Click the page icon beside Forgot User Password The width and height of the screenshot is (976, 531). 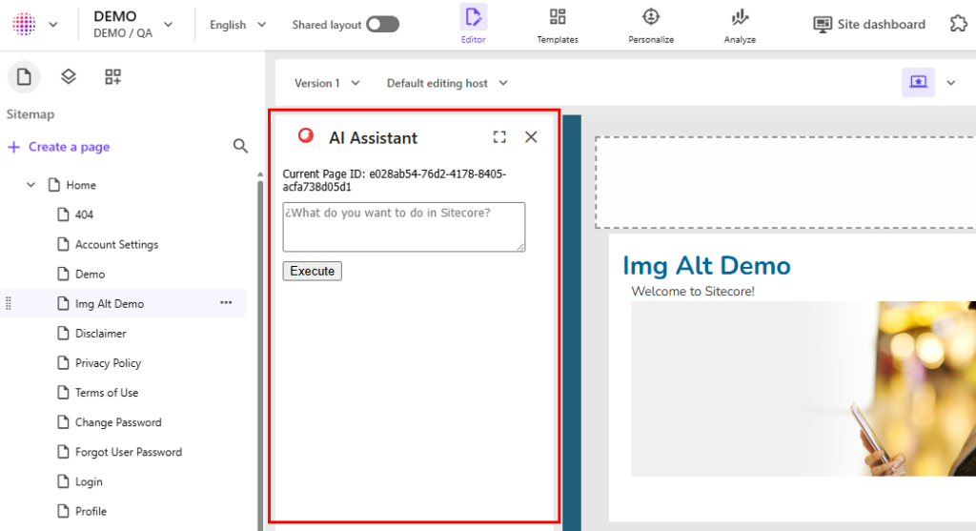tap(63, 451)
